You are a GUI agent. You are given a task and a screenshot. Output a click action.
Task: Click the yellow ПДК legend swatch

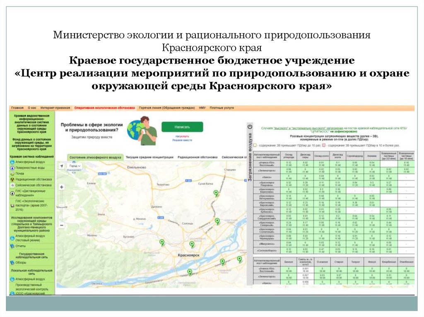[255, 145]
